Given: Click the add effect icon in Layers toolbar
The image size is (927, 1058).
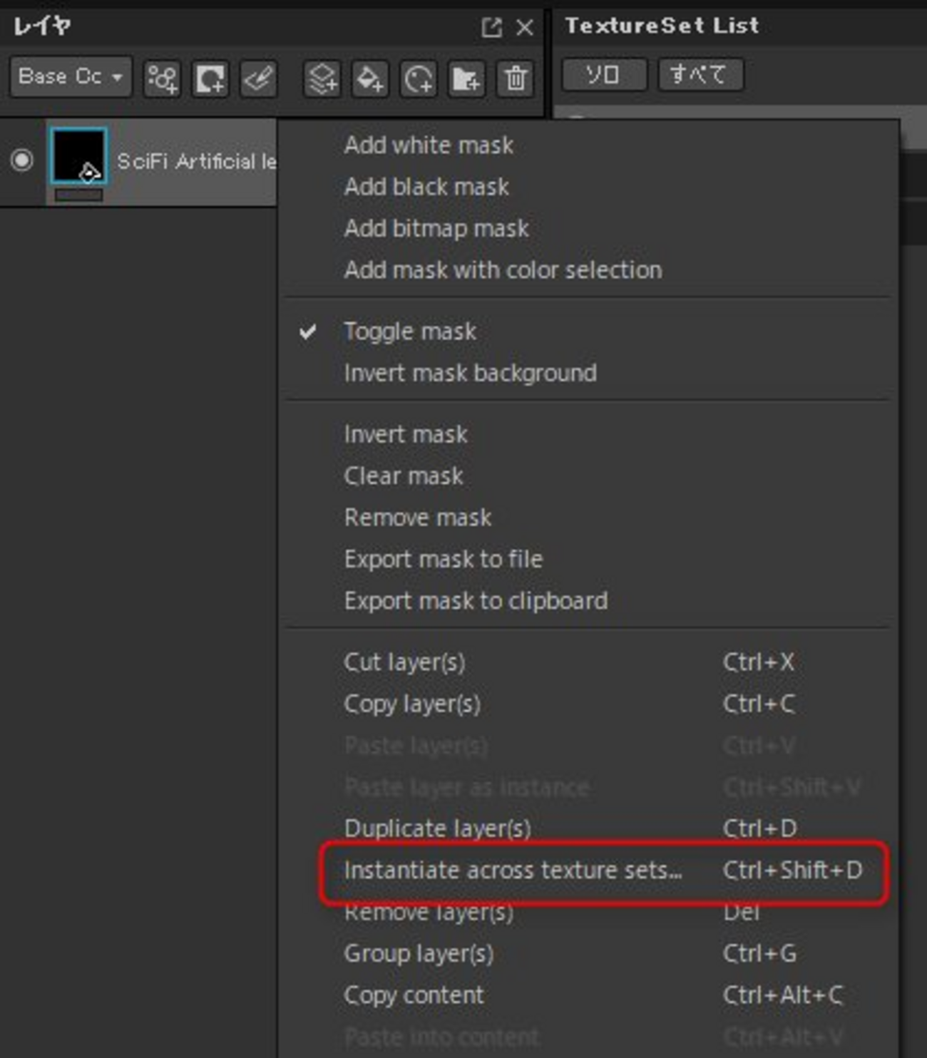Looking at the screenshot, I should (162, 78).
